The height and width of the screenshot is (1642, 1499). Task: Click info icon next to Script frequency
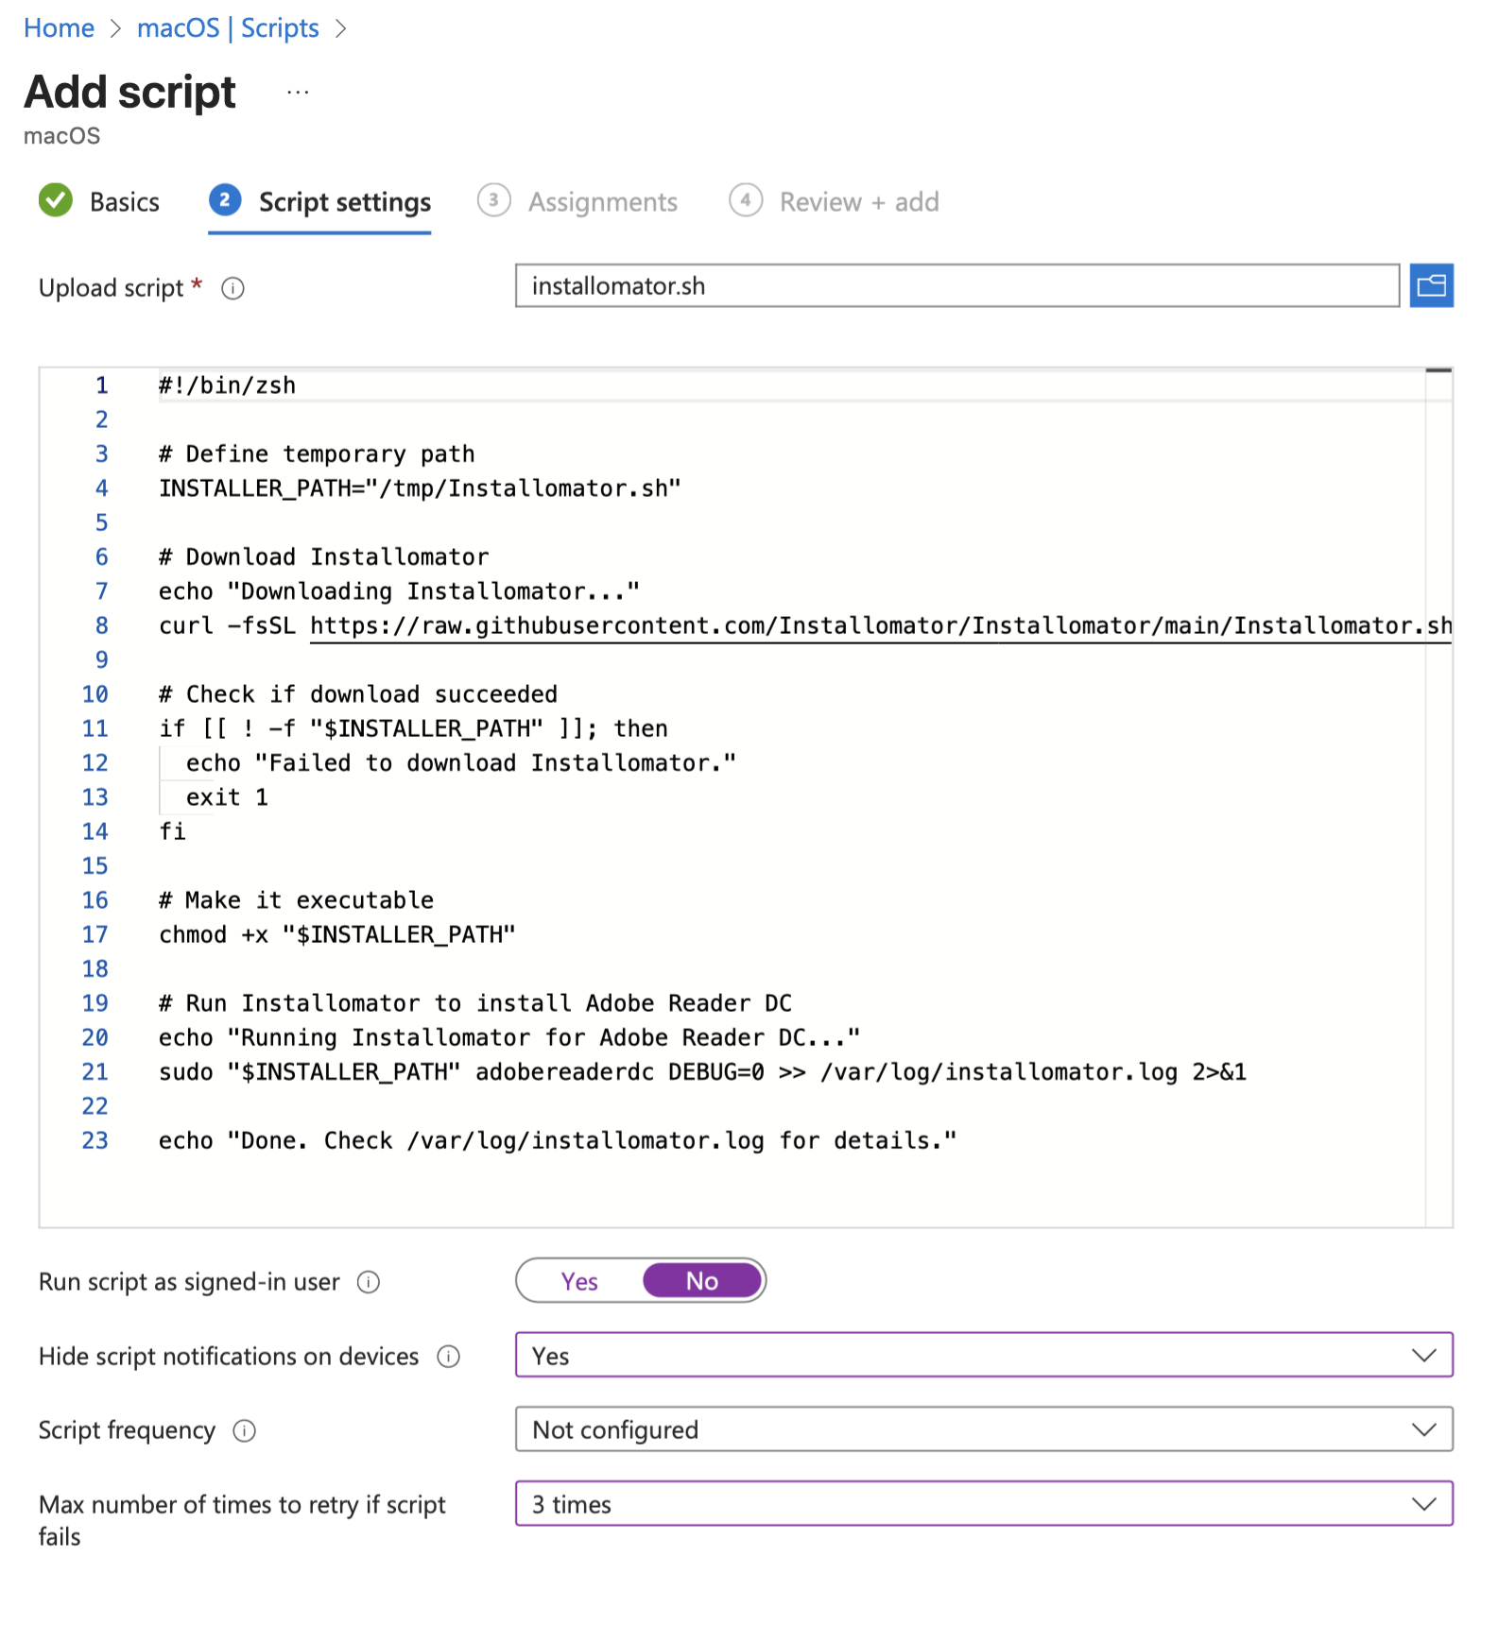pos(244,1430)
